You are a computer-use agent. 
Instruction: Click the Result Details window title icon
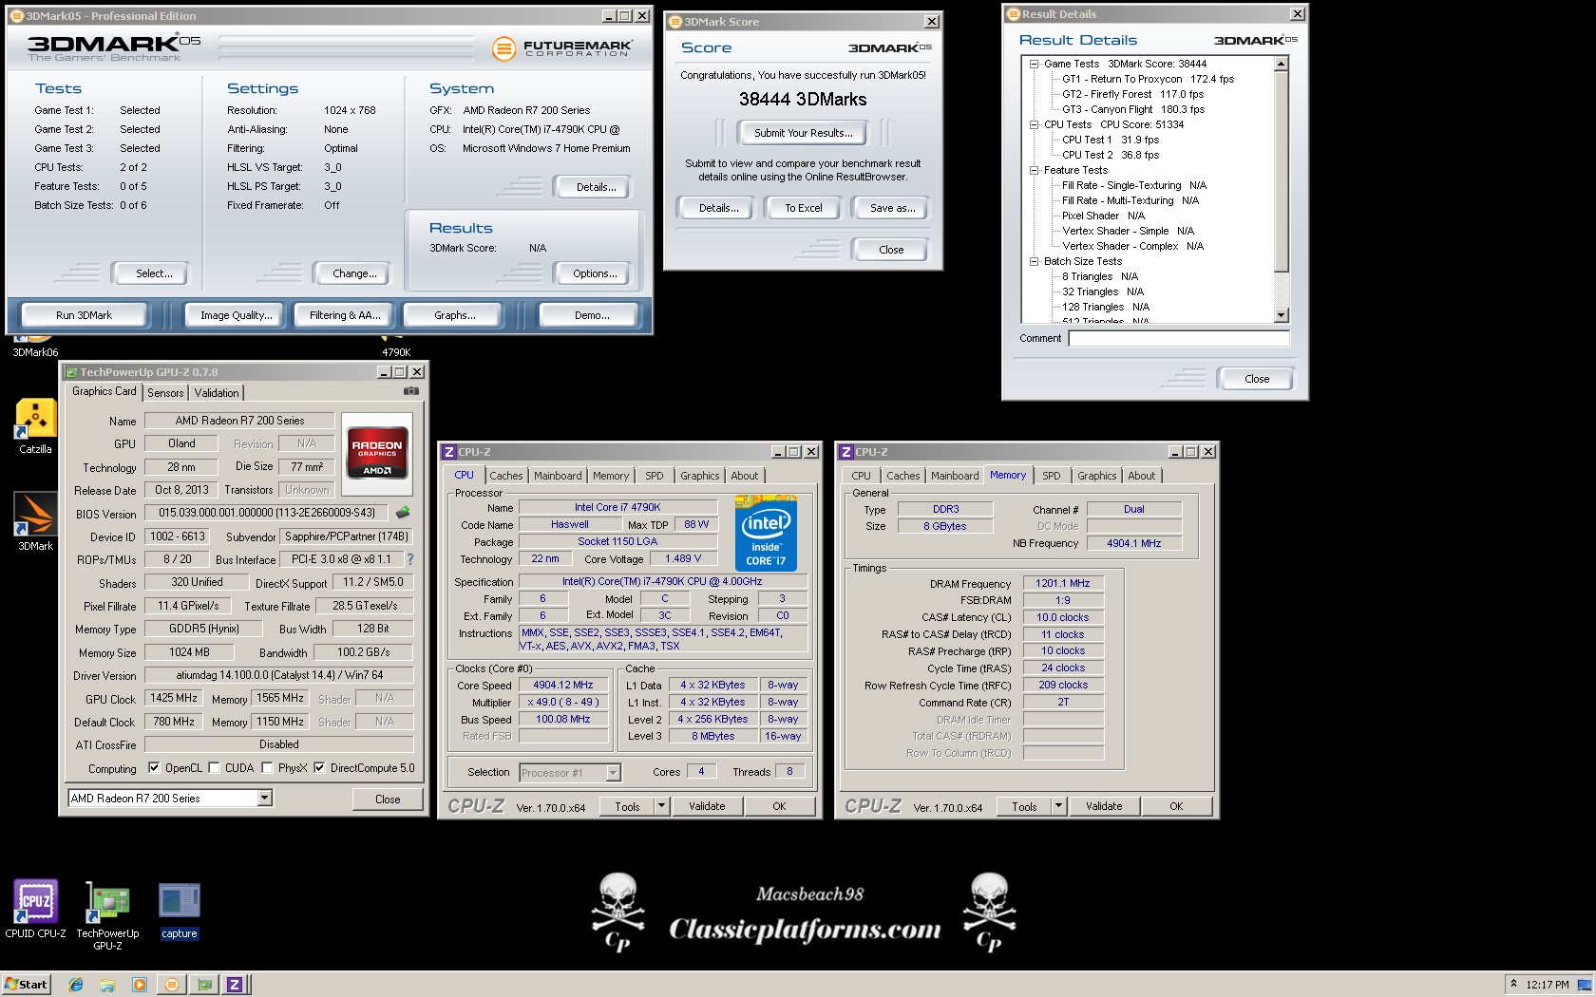coord(1014,14)
